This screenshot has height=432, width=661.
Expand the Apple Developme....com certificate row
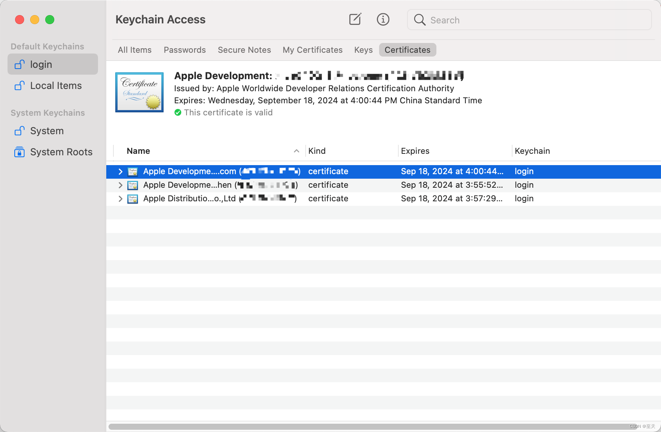click(x=120, y=172)
